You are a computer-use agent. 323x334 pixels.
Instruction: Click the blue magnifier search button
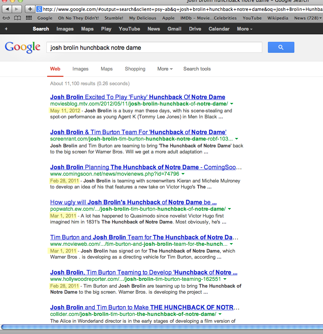tap(281, 47)
